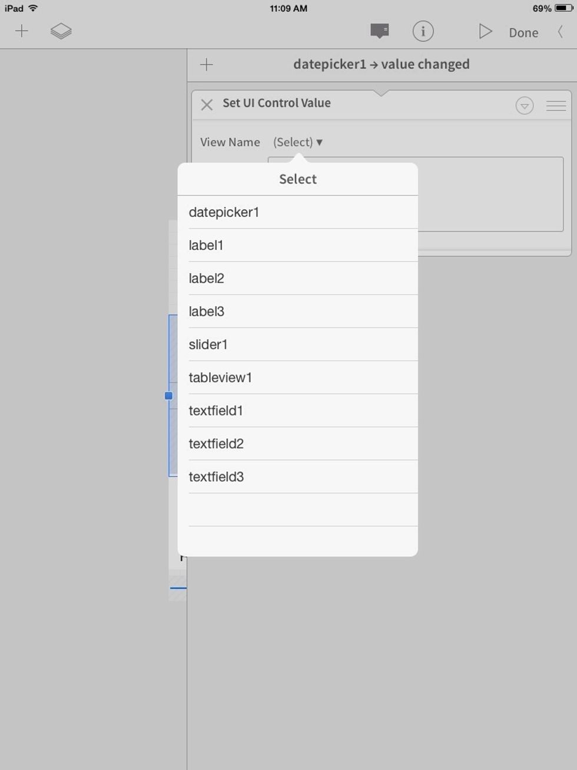Screen dimensions: 577x770
Task: Collapse the action using the circle chevron
Action: 523,105
